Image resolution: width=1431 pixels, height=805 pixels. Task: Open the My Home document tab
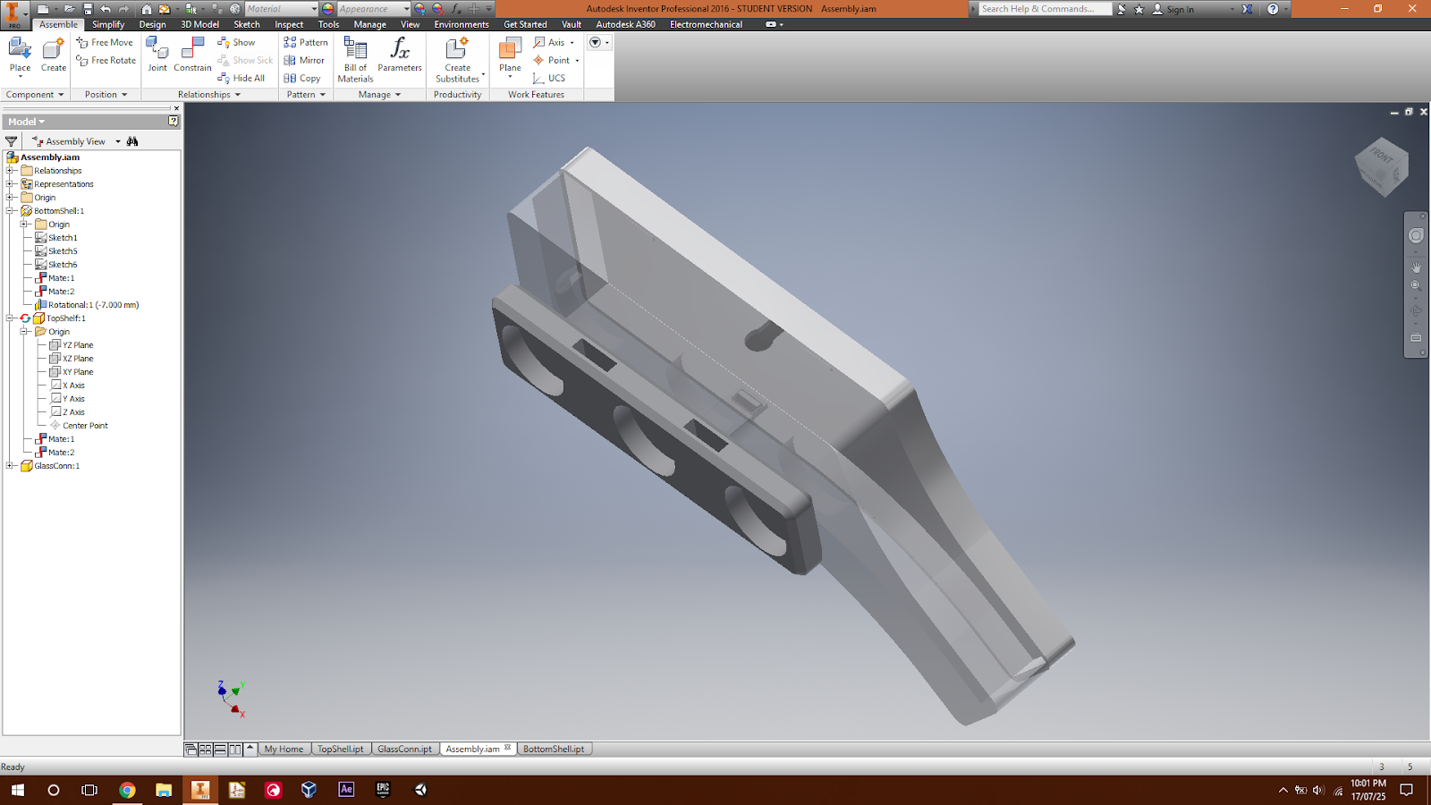click(x=284, y=749)
